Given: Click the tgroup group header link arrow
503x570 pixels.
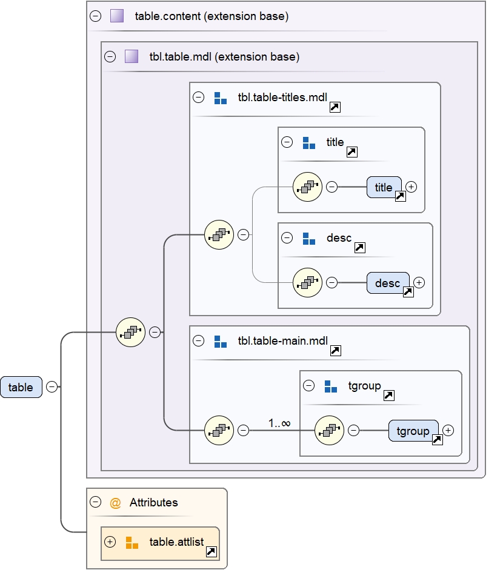Looking at the screenshot, I should [389, 396].
